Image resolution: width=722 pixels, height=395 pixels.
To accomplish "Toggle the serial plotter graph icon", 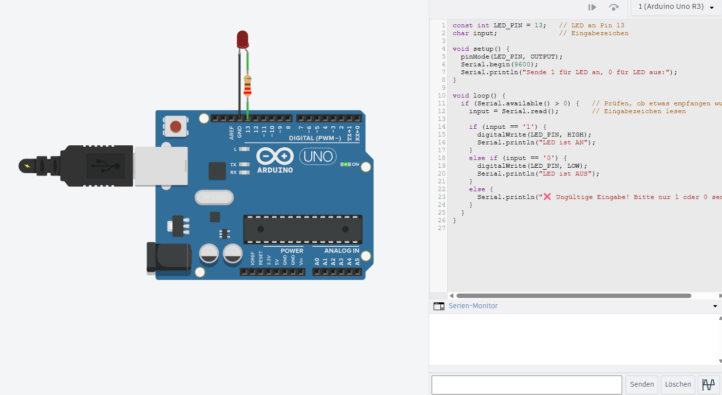I will point(708,384).
